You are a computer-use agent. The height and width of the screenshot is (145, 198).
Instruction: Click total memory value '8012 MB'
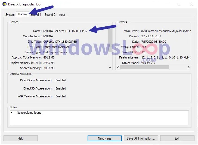click(x=49, y=57)
